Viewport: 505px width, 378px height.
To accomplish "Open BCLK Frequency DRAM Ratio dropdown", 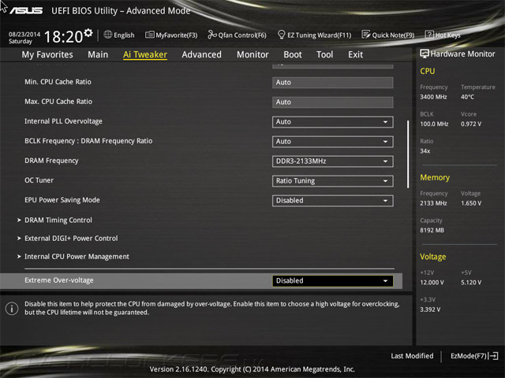I will (333, 142).
